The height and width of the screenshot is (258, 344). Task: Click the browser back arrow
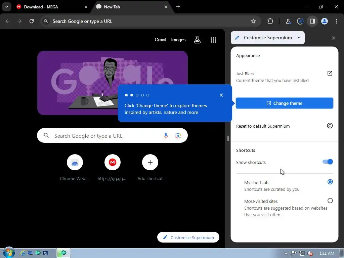click(7, 21)
